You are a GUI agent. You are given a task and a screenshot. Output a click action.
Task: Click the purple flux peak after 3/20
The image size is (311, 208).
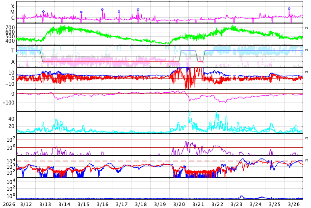[x=186, y=143]
